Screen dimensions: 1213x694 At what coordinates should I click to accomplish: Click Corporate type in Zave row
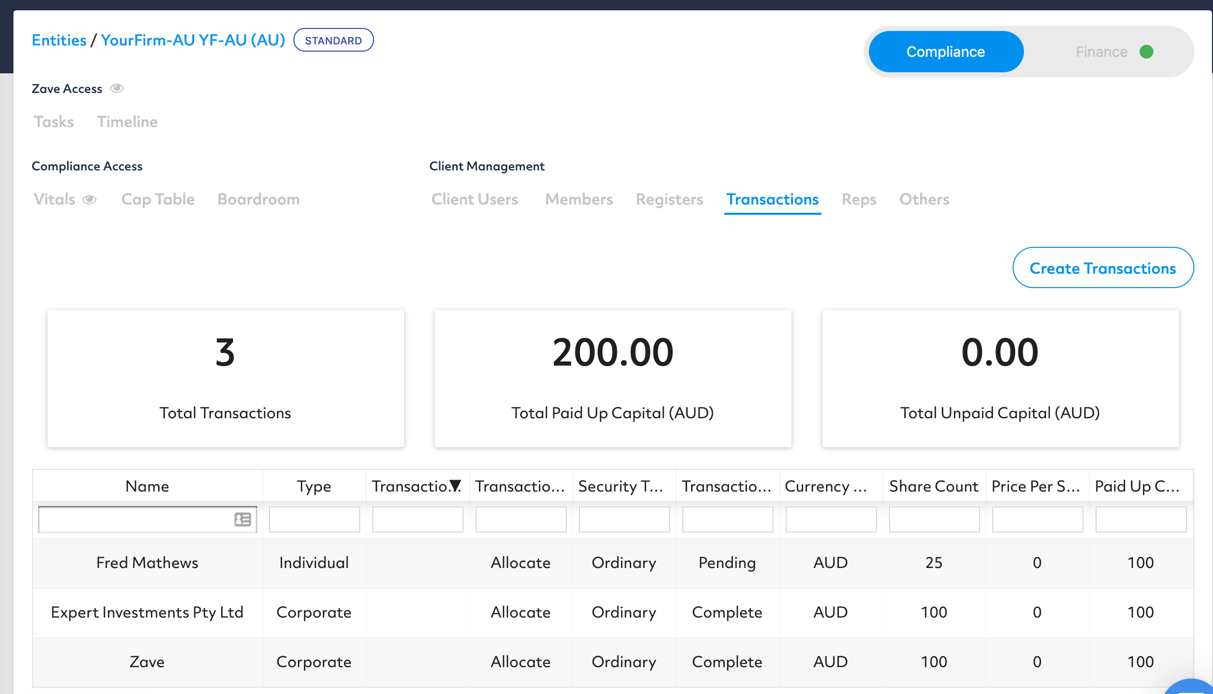coord(315,661)
